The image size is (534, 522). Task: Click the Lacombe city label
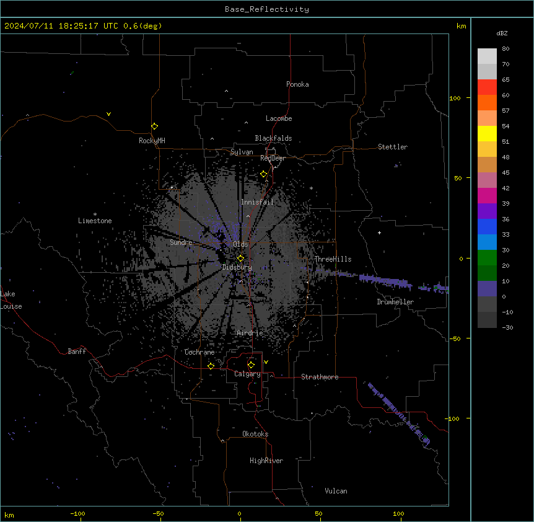(279, 118)
